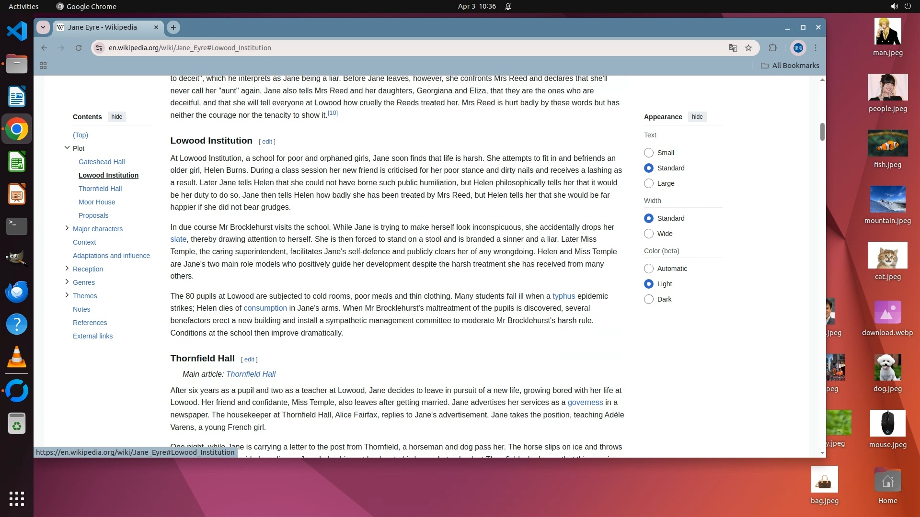The height and width of the screenshot is (517, 920).
Task: Open the Google Translate icon in address bar
Action: pyautogui.click(x=733, y=48)
